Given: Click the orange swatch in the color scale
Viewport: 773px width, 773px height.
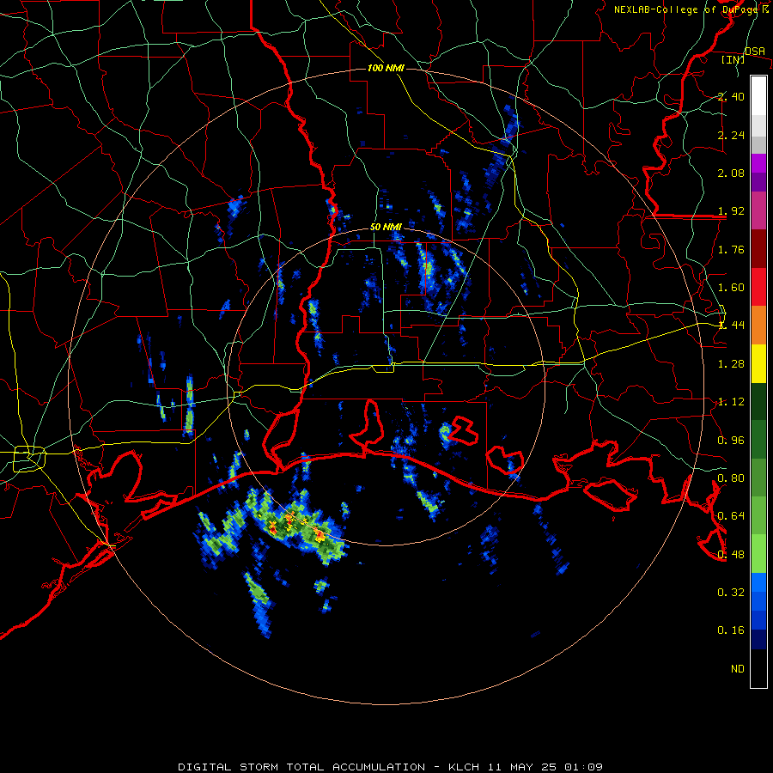Looking at the screenshot, I should [758, 326].
